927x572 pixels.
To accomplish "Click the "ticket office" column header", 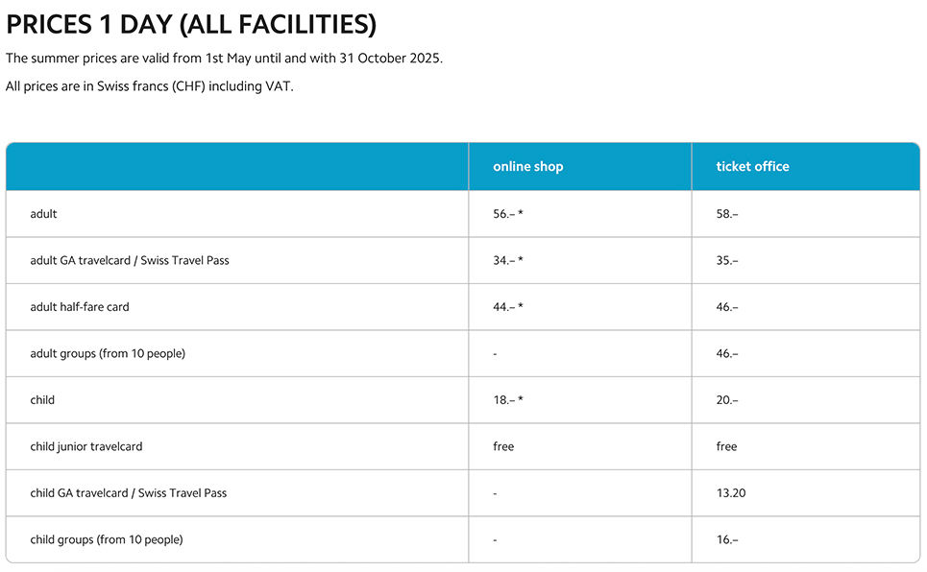I will (x=752, y=166).
